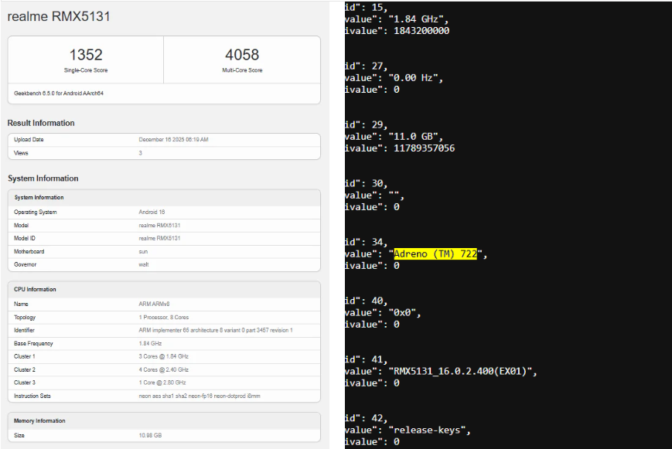Click the Single-Core Score label

point(86,70)
